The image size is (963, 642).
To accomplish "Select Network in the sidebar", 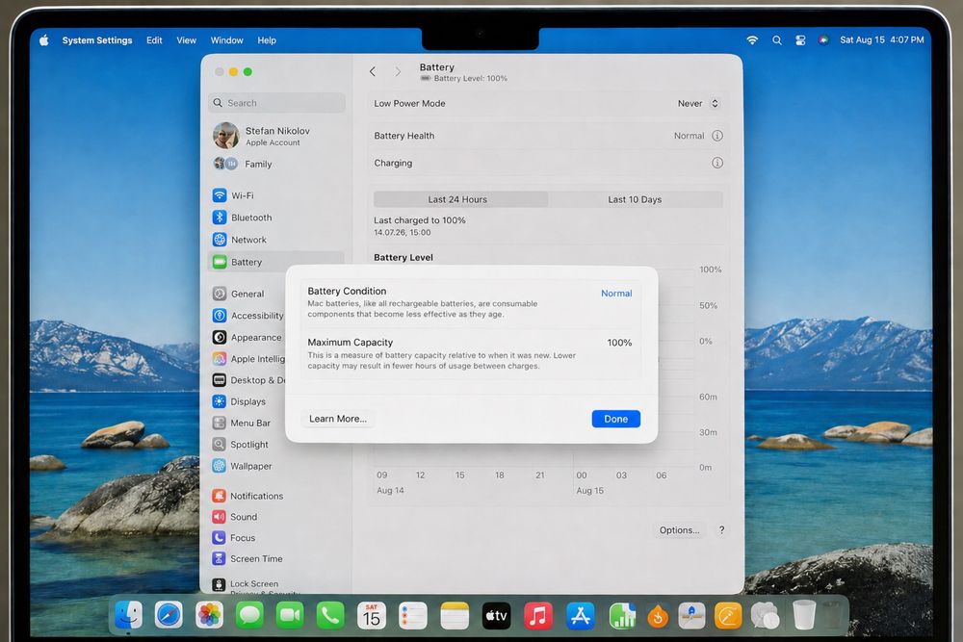I will click(275, 240).
